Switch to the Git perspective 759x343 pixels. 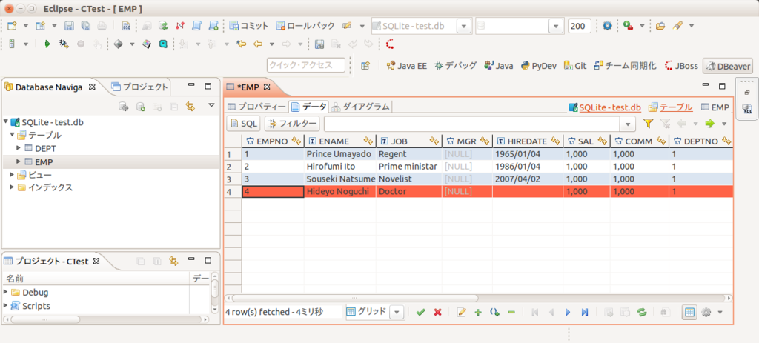575,66
